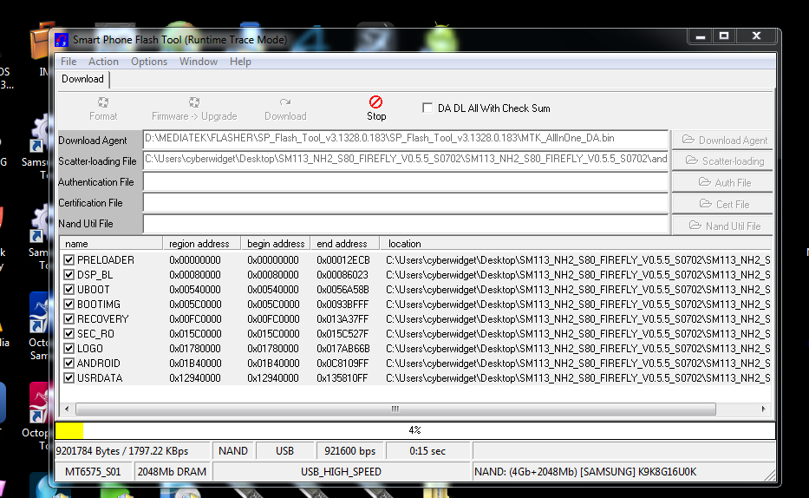This screenshot has height=498, width=809.
Task: Uncheck the RECOVERY partition checkbox
Action: 69,319
